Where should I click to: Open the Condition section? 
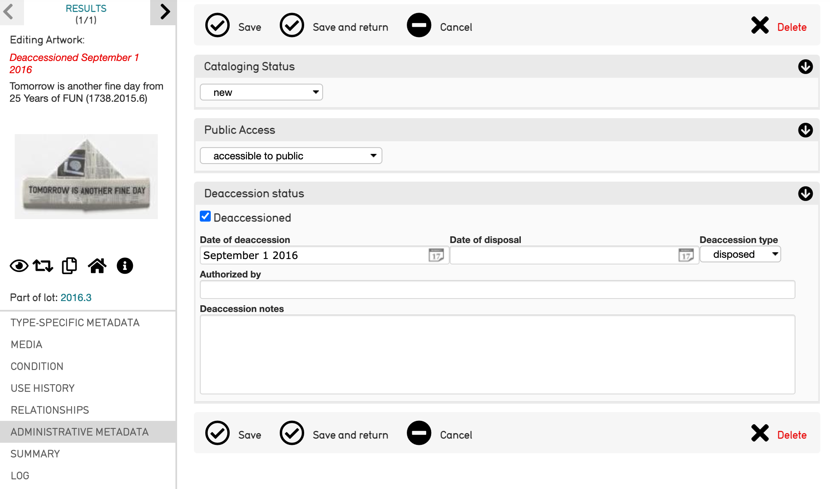coord(37,366)
